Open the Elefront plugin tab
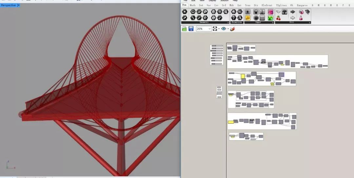Screen dimensions: 354x178 coord(267,5)
